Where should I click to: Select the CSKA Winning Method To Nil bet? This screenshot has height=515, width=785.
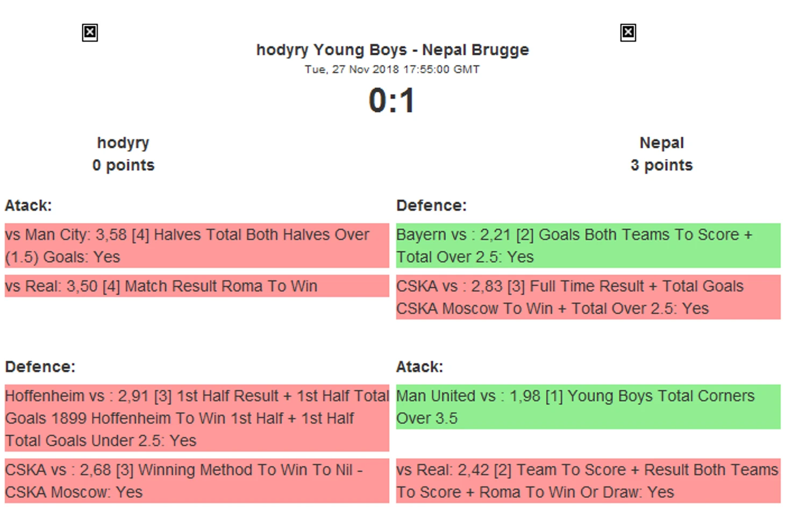[x=197, y=481]
